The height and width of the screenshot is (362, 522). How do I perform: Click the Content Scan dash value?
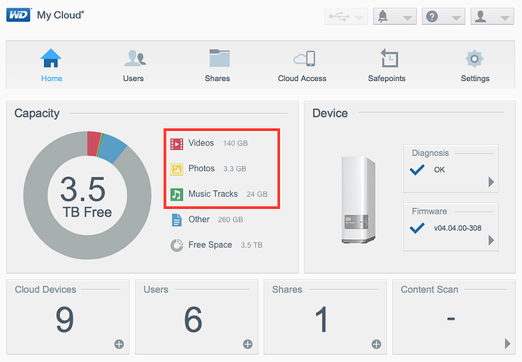(x=451, y=319)
